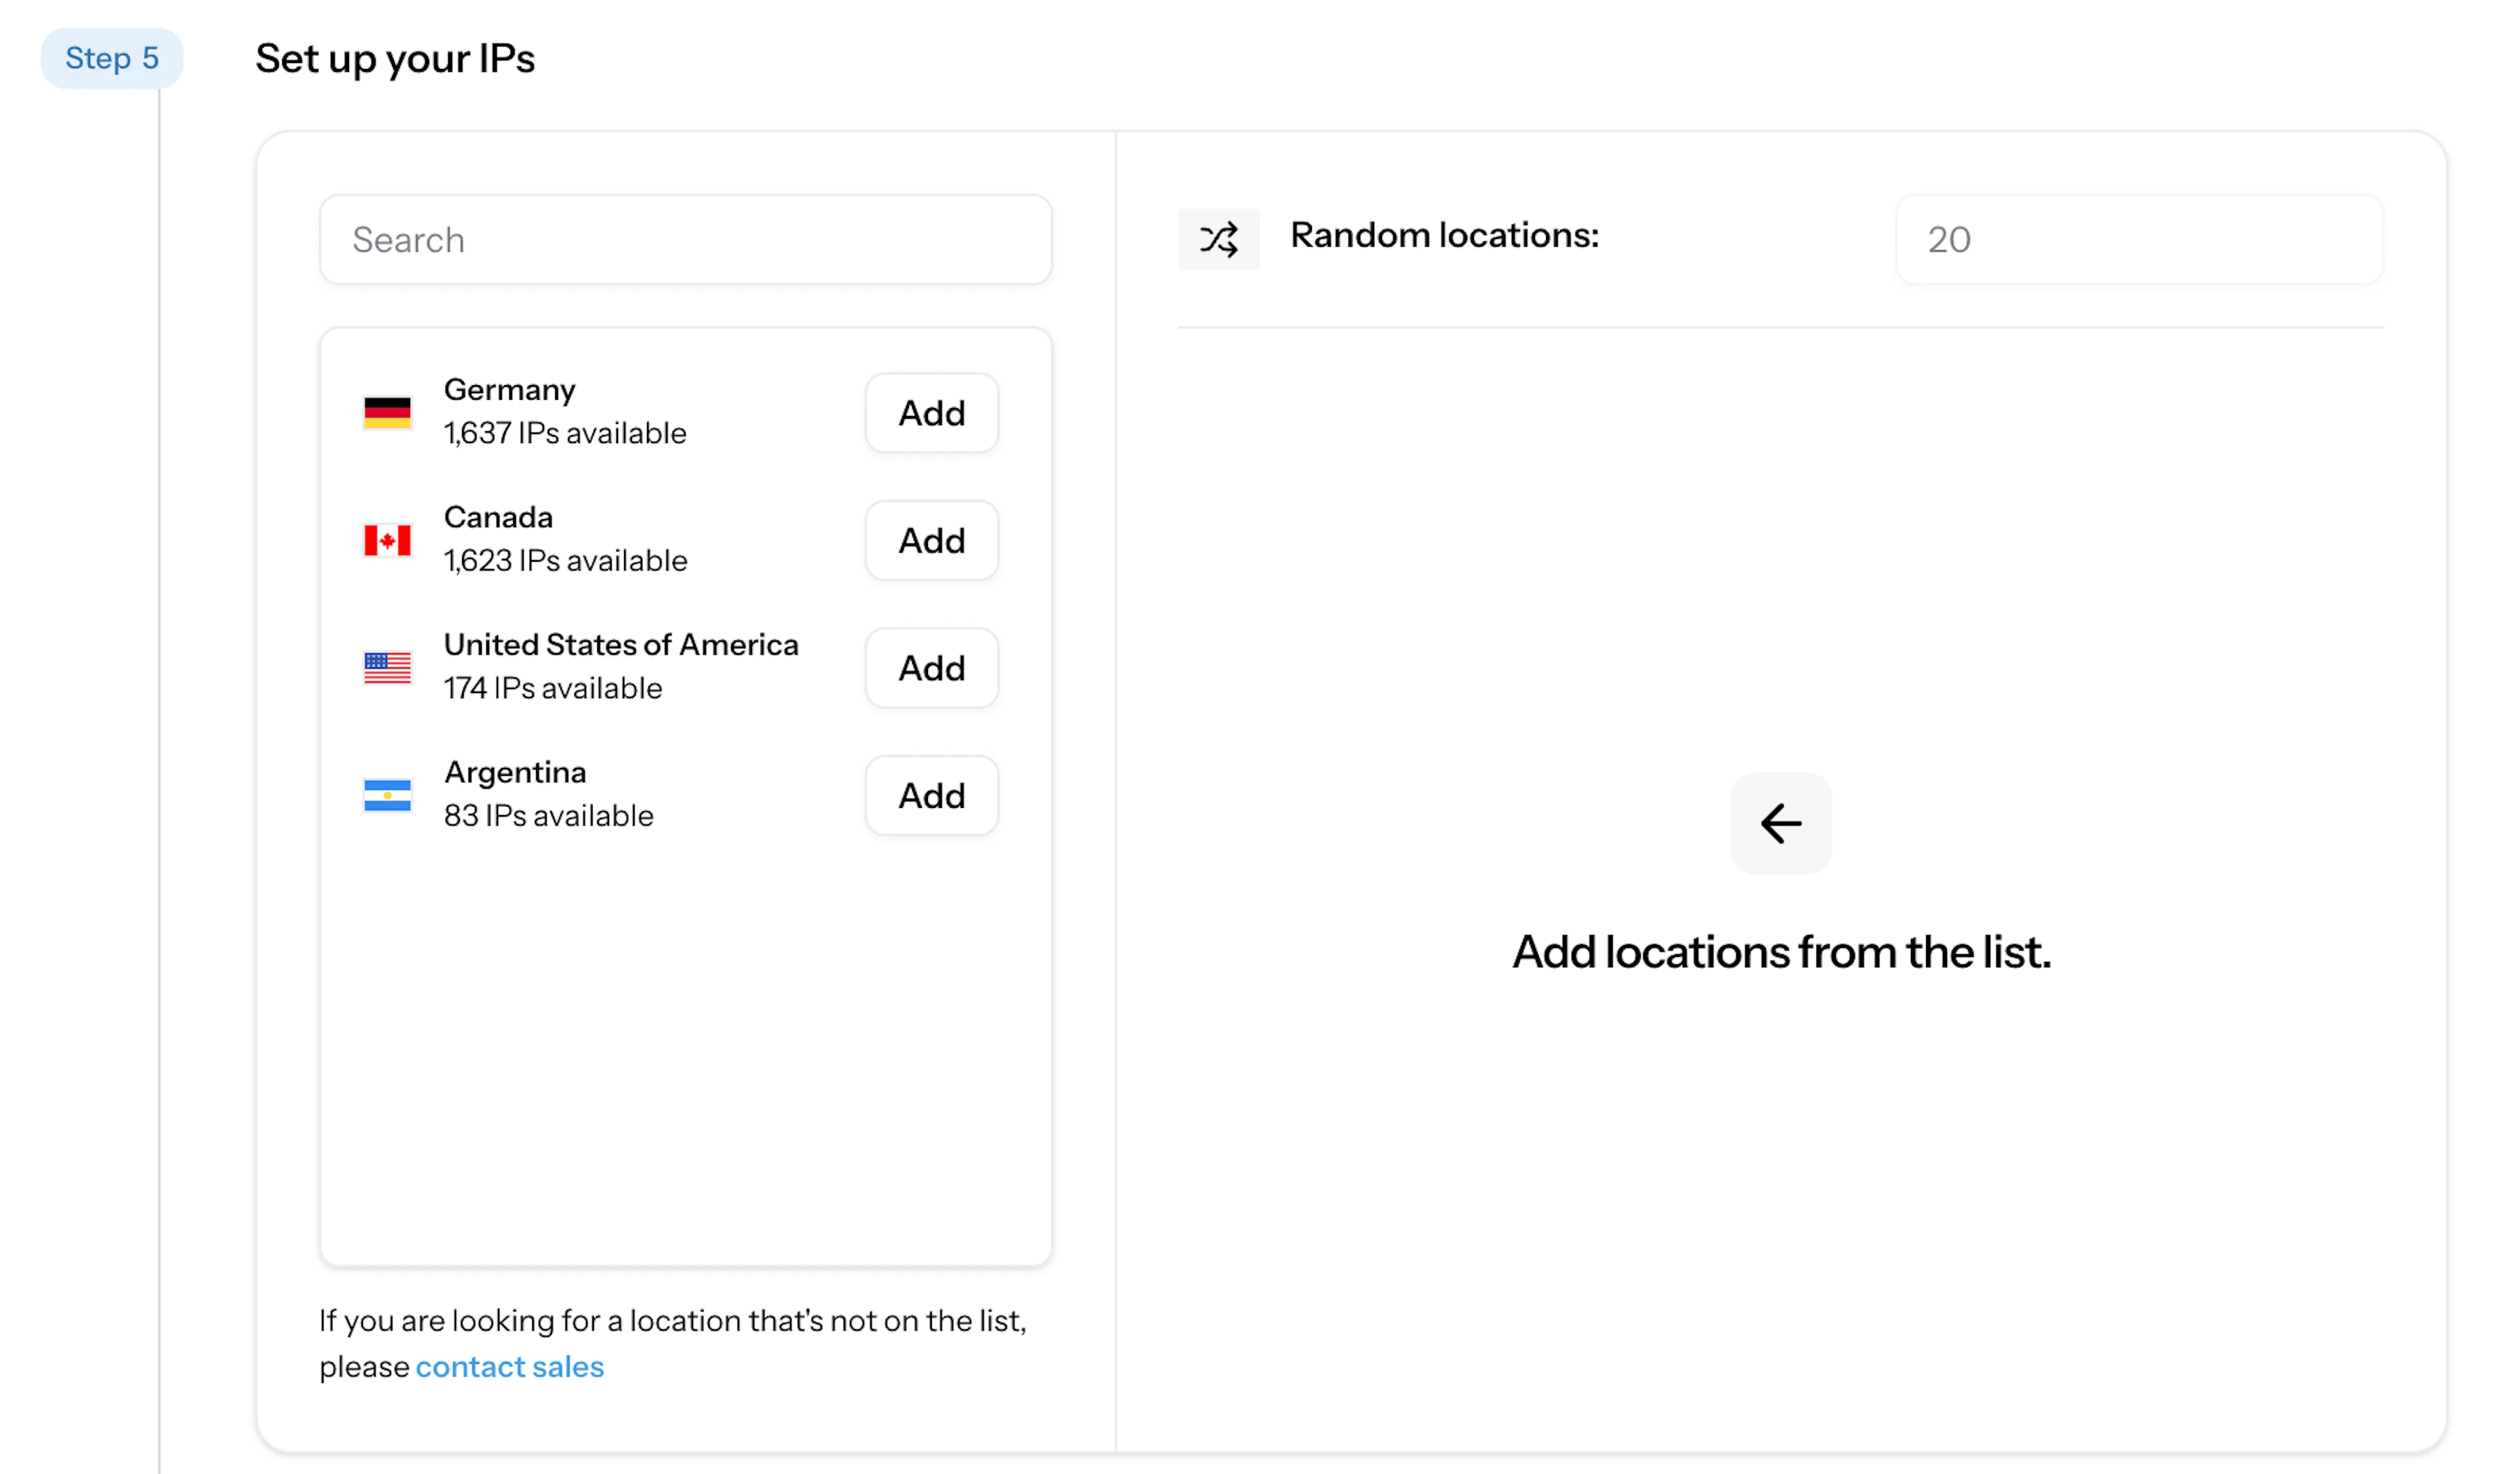
Task: Open the contact sales link
Action: [x=509, y=1366]
